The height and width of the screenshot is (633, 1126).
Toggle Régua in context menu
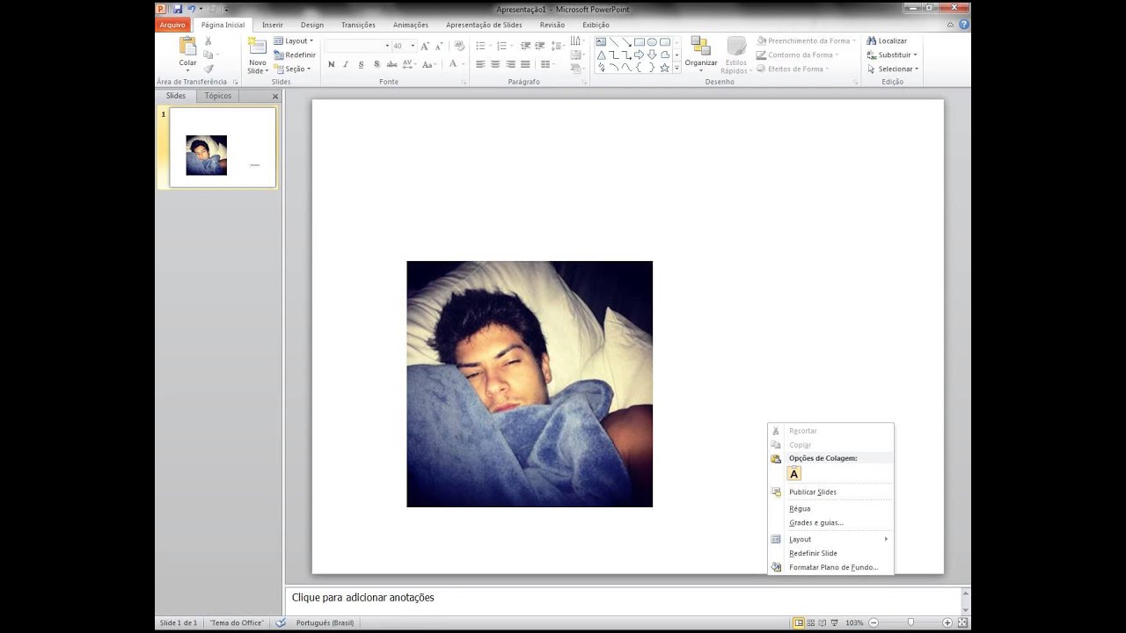pyautogui.click(x=830, y=508)
